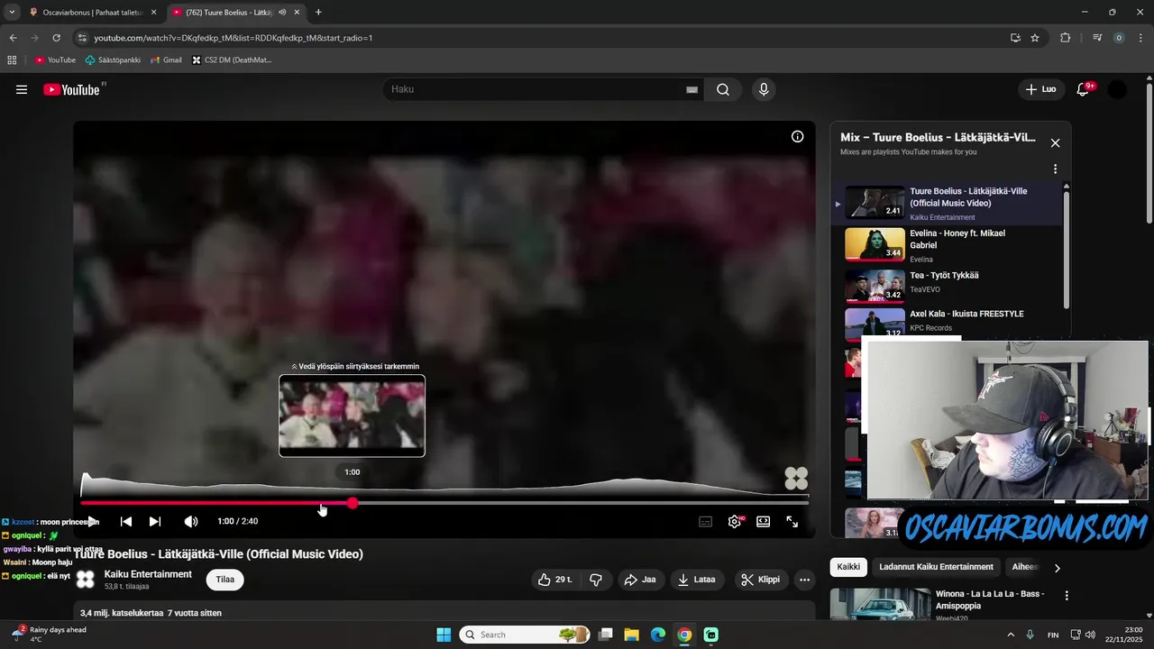Play Evelina - Honey ft. Mikael Gabriel
1154x649 pixels.
(947, 245)
